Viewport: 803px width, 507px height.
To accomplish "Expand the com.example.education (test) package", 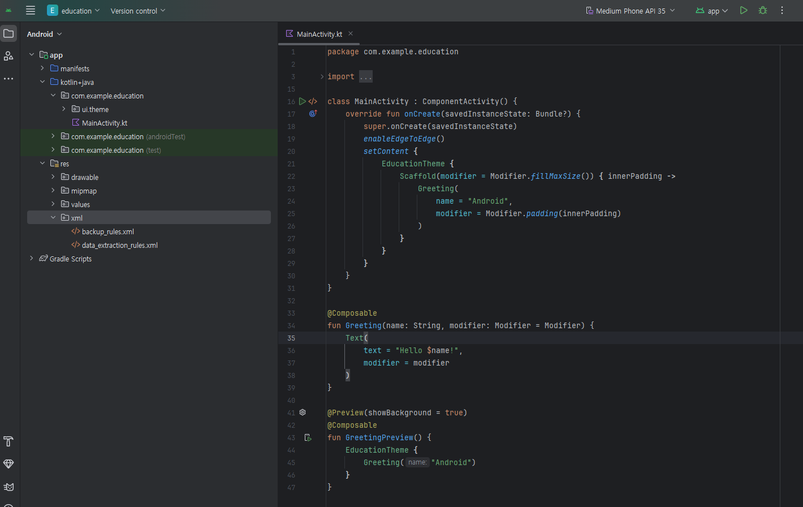I will coord(53,150).
